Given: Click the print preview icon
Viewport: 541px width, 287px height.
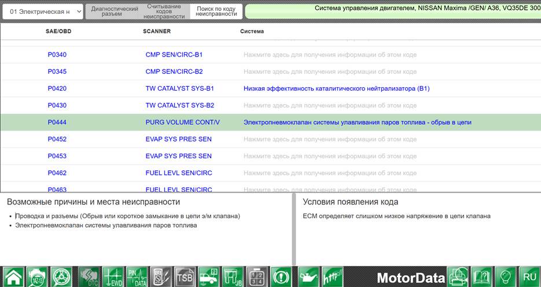Looking at the screenshot, I should (x=458, y=277).
